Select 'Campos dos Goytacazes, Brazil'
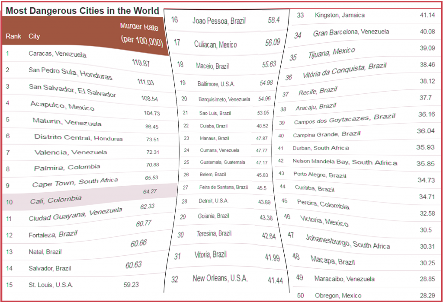443x302 pixels. point(345,119)
